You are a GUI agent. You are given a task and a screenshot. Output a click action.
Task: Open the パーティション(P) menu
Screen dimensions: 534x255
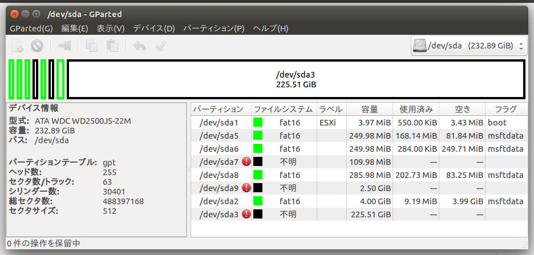click(214, 29)
